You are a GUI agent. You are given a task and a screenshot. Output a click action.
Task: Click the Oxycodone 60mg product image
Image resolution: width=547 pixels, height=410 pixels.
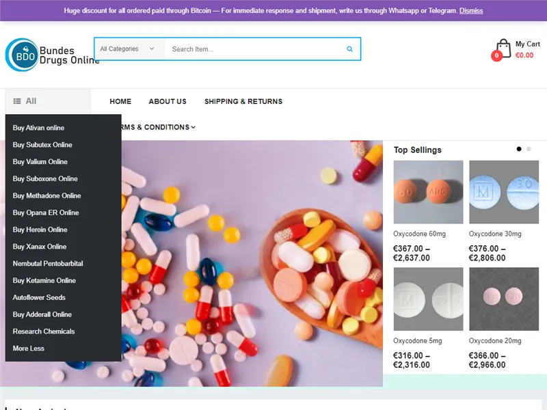[x=427, y=192]
